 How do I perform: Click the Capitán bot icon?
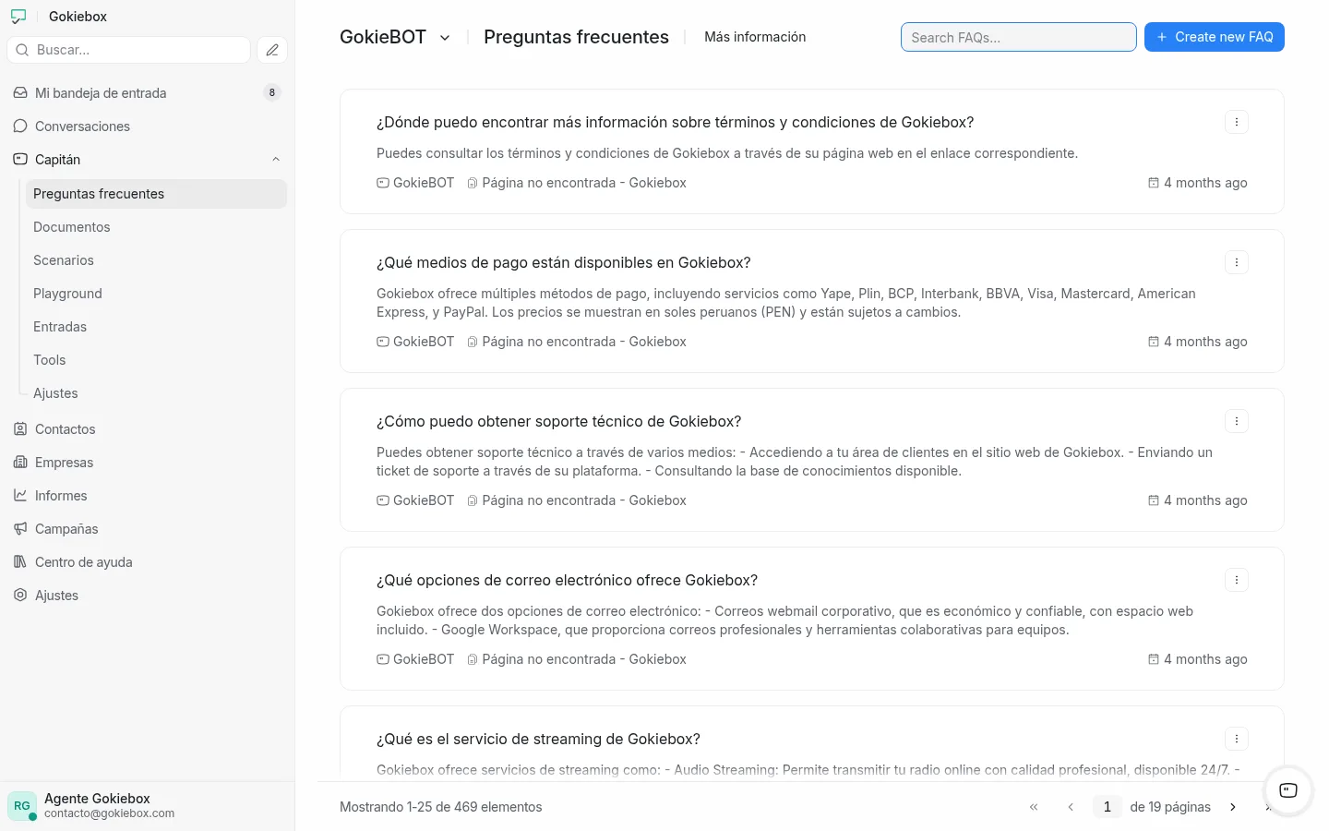click(20, 160)
